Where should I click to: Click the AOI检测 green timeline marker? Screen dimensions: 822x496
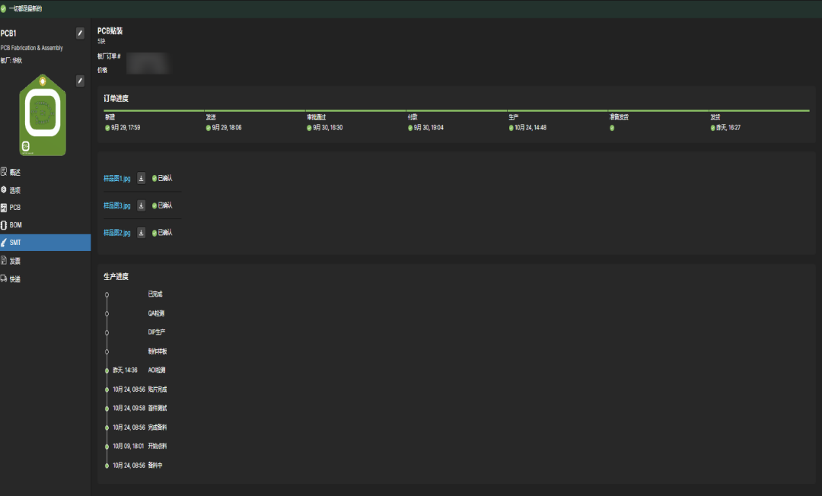click(x=107, y=370)
